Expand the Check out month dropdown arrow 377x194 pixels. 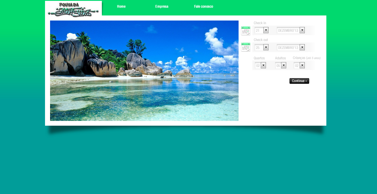click(302, 47)
